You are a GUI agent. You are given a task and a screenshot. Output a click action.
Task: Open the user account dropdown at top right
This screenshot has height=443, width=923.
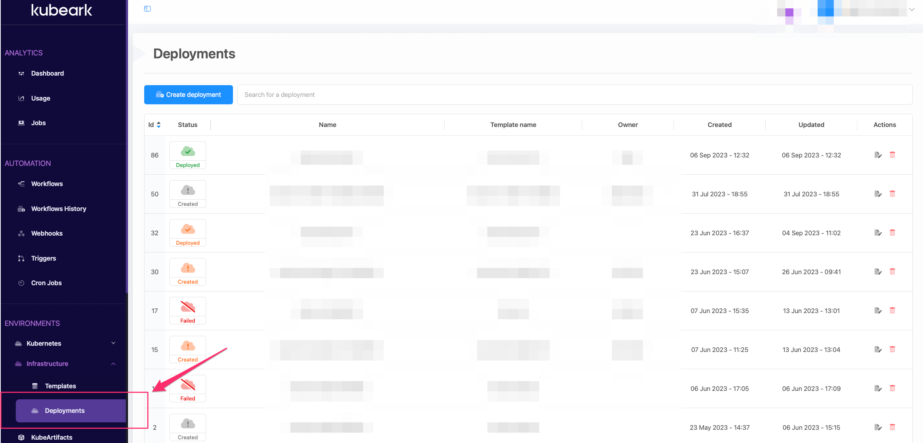[x=911, y=10]
